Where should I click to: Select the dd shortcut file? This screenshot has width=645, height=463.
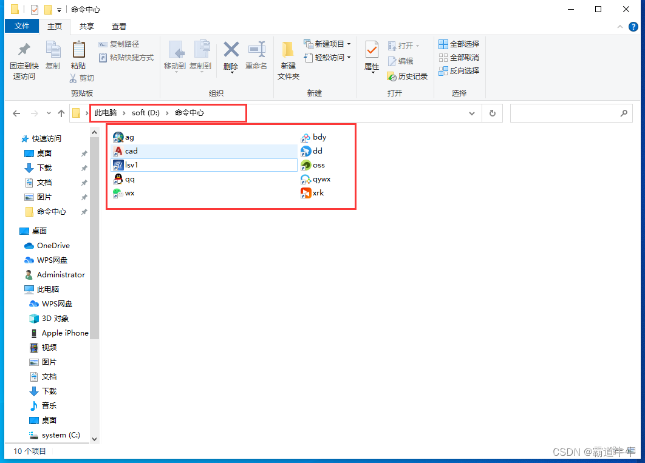(312, 151)
